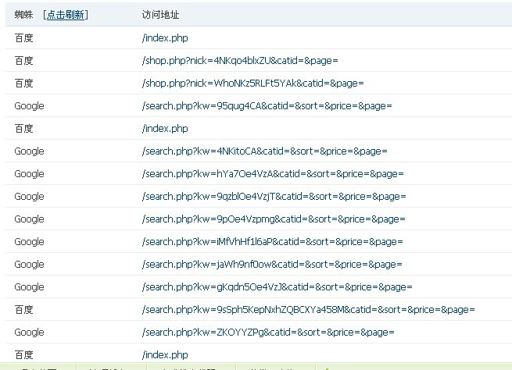Select 百度 spider cell in nick=4NKqo4blxZU row
This screenshot has height=370, width=512.
pos(24,60)
